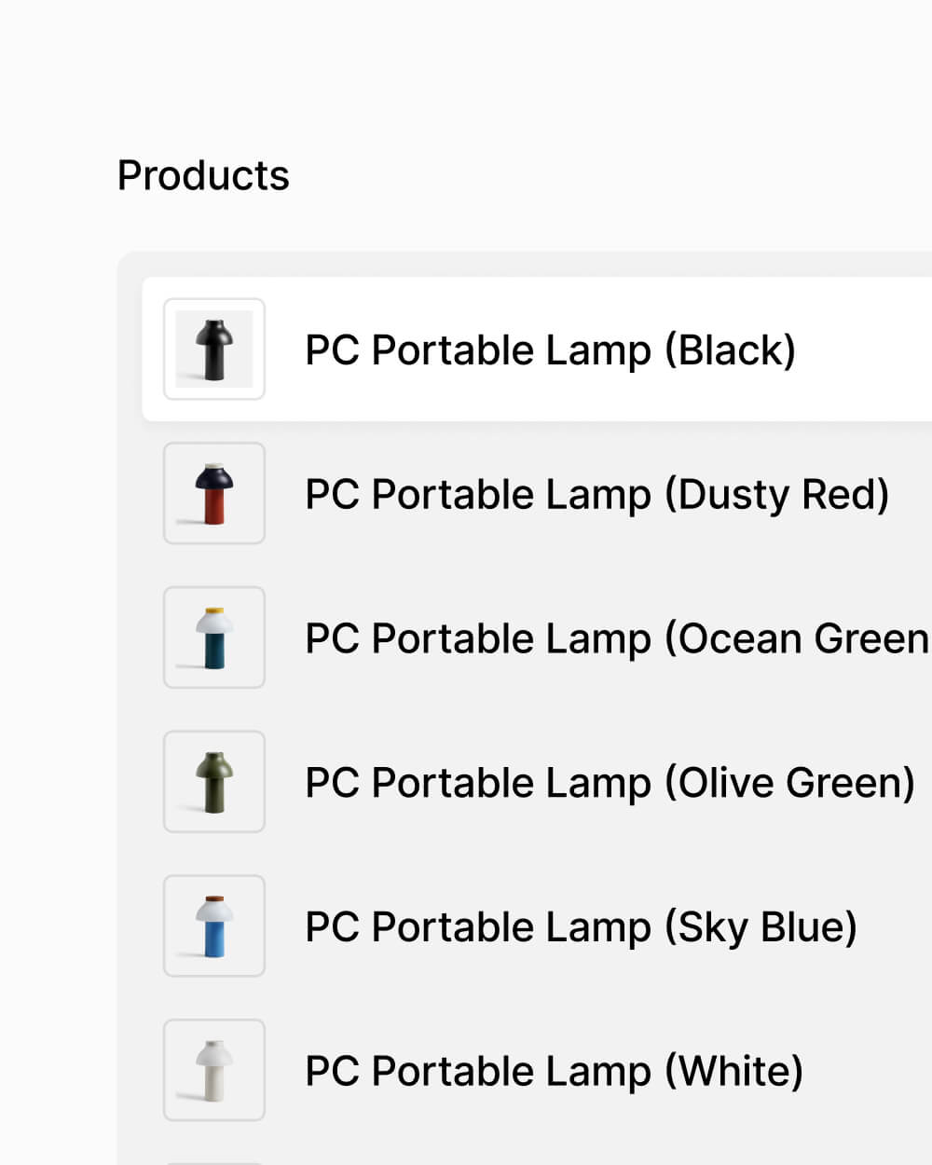The image size is (932, 1165).
Task: Open the Dusty Red lamp thumbnail
Action: [214, 494]
